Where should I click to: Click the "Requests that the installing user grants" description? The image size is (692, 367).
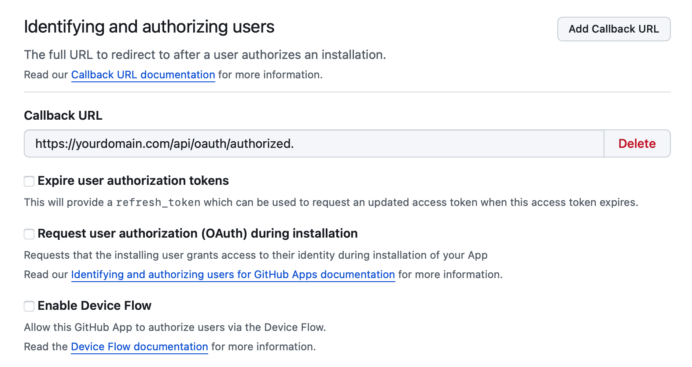tap(255, 255)
